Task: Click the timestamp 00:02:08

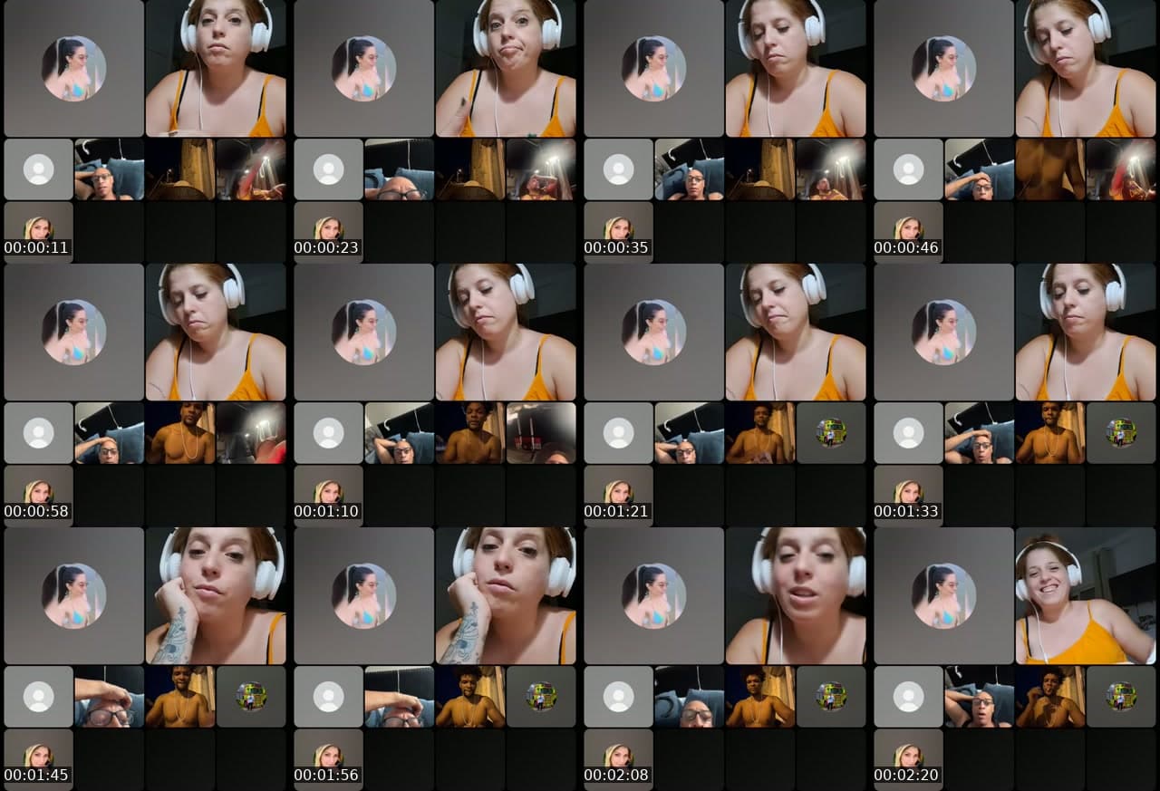Action: [x=616, y=775]
